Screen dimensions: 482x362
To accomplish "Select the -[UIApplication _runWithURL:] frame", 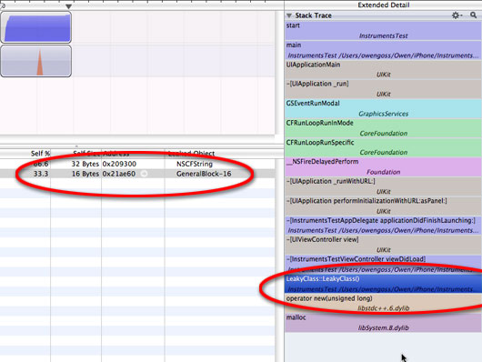I will pyautogui.click(x=383, y=186).
